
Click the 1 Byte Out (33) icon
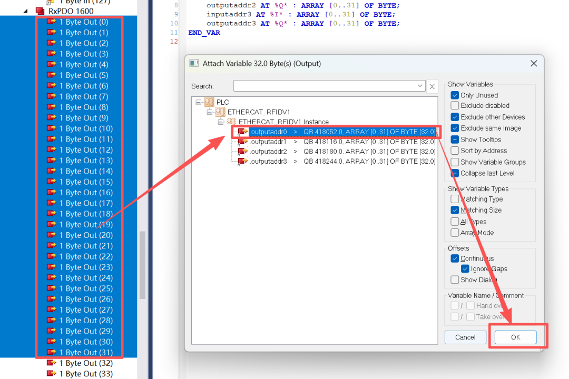pos(51,374)
